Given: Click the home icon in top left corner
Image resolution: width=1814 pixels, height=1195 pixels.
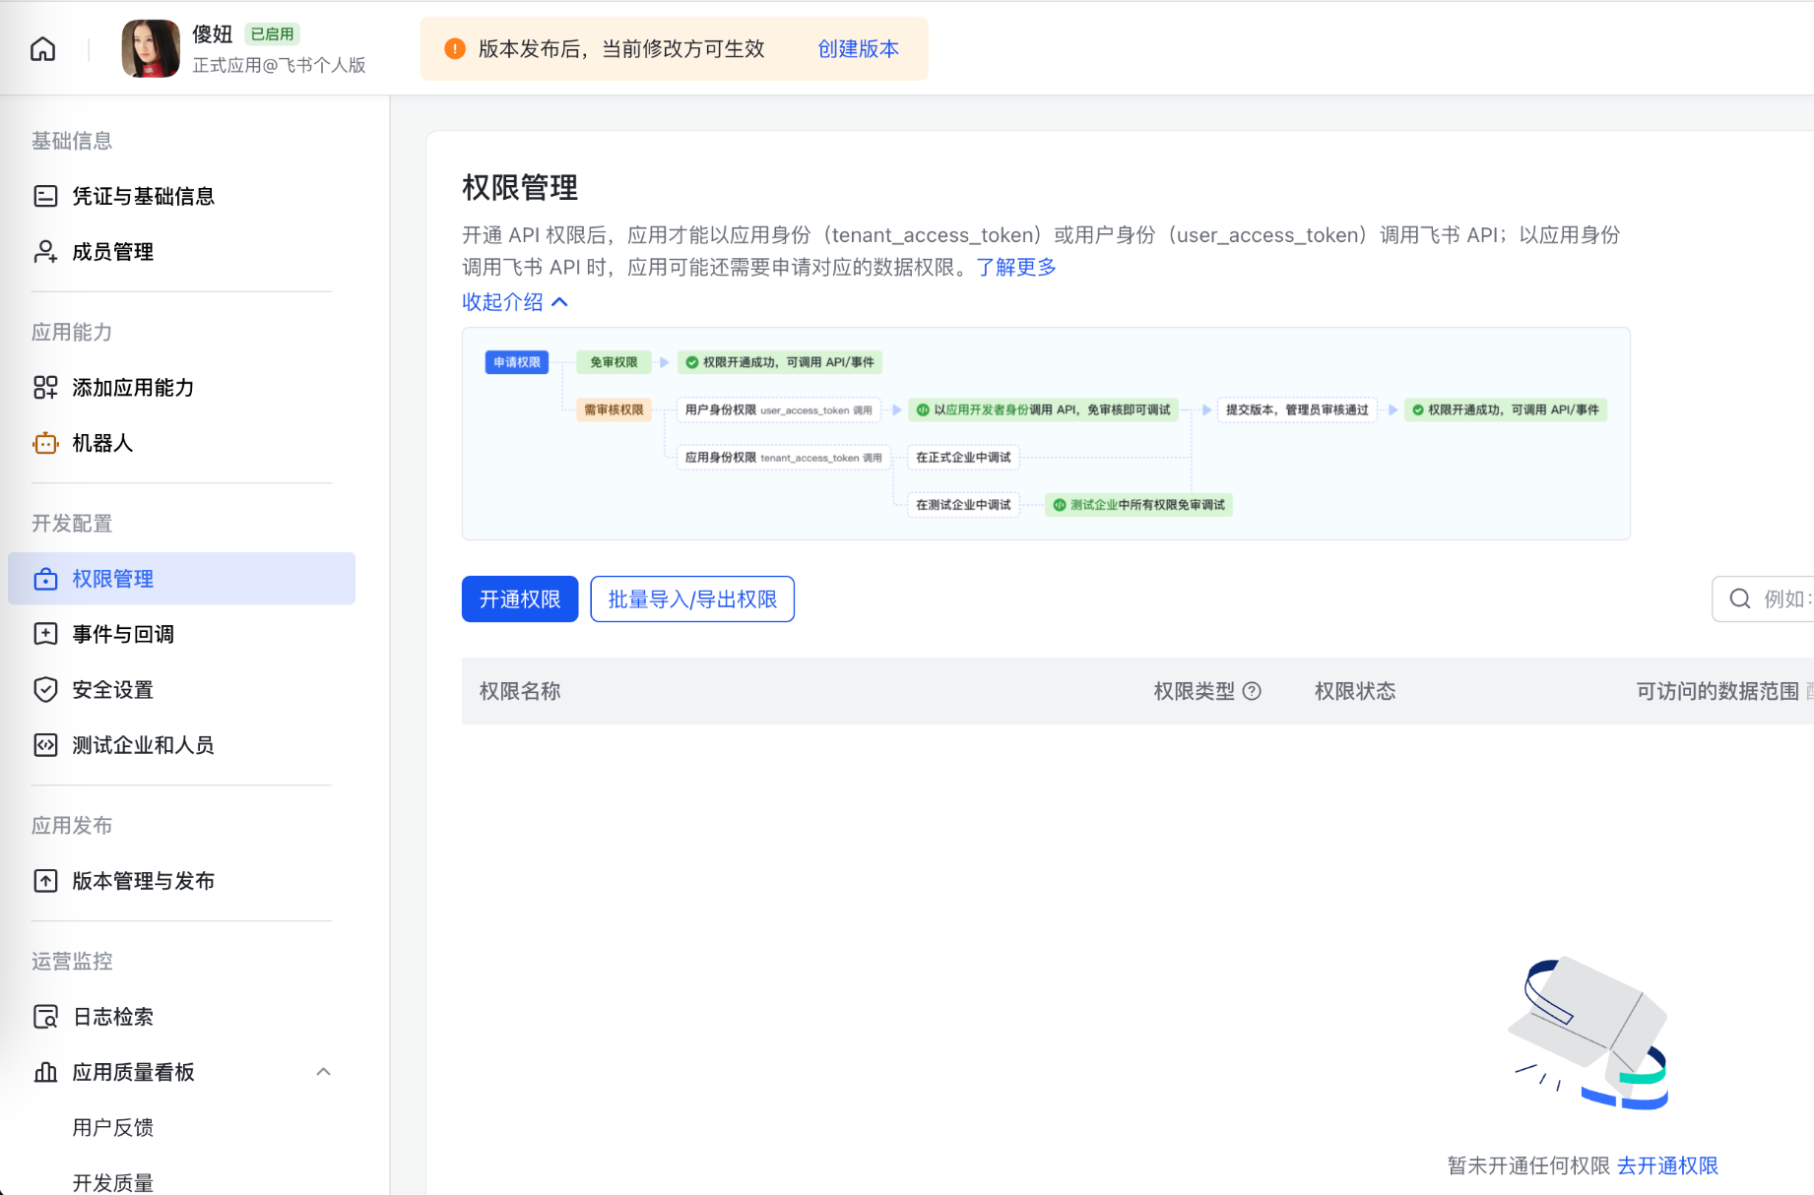Looking at the screenshot, I should [x=41, y=48].
